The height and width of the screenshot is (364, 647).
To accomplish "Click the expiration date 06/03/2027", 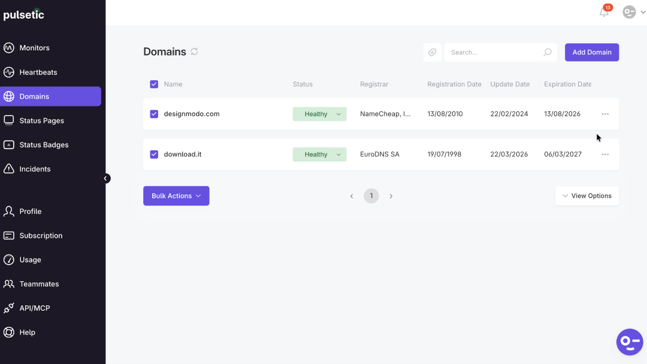I will [563, 154].
